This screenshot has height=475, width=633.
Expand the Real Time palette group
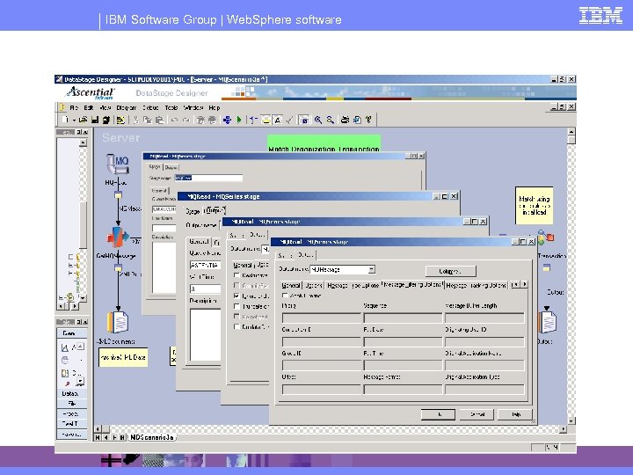point(71,424)
